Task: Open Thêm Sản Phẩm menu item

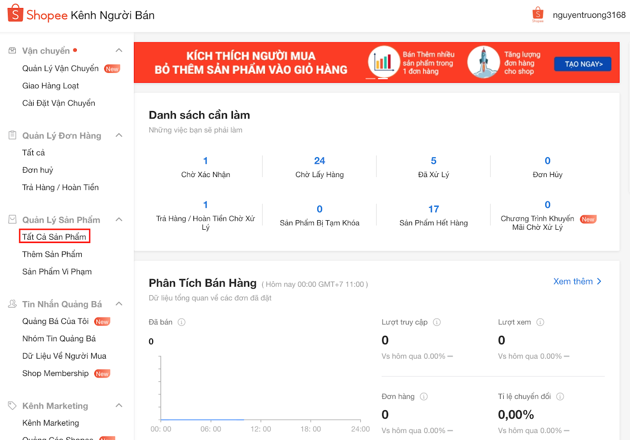Action: [x=52, y=254]
